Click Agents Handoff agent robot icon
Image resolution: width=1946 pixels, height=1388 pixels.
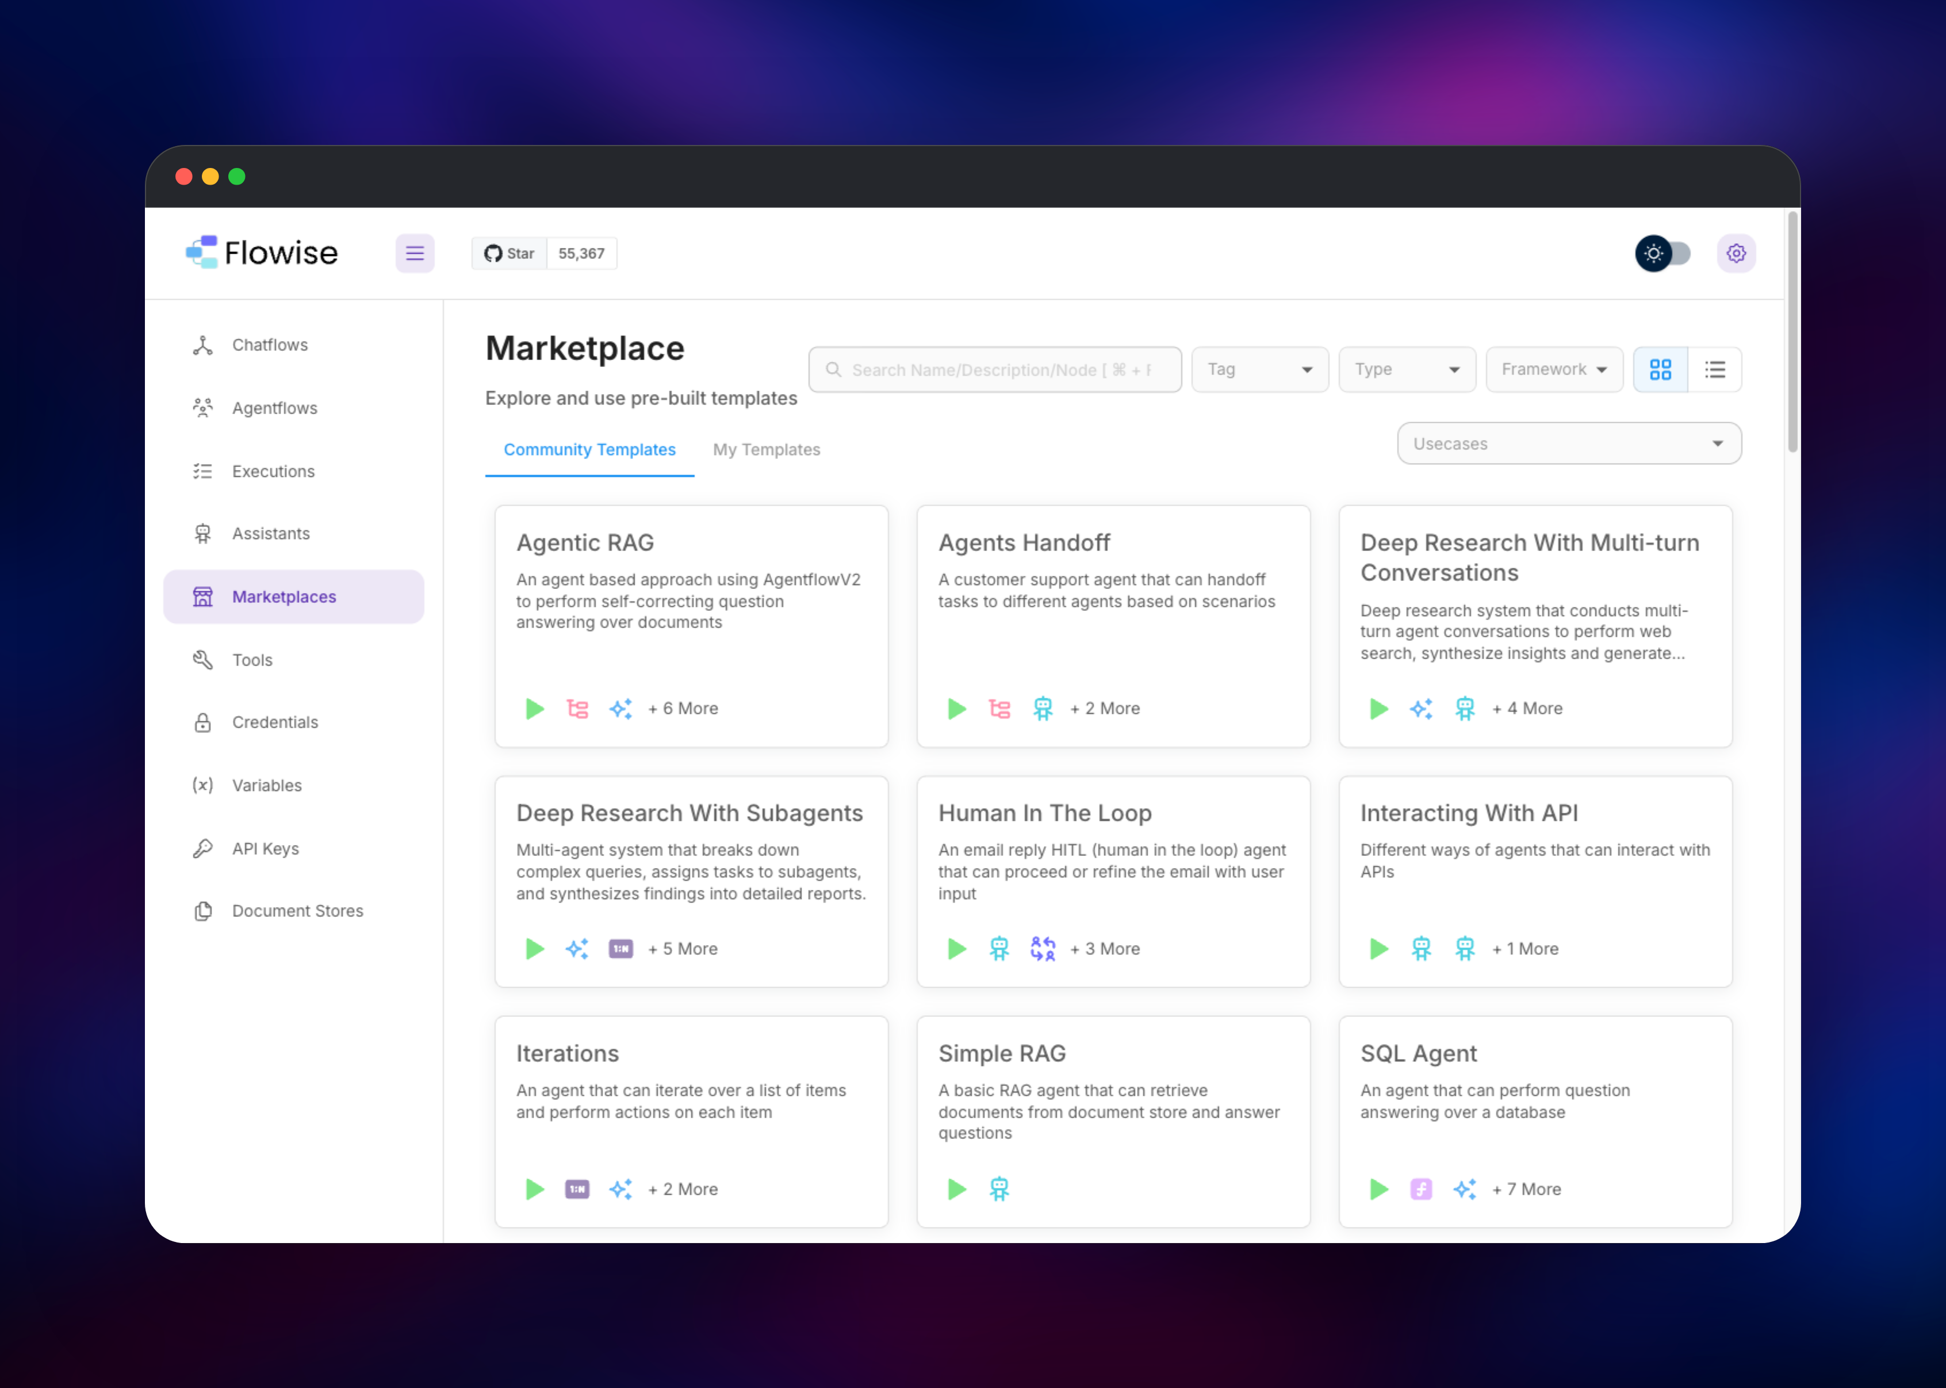1043,709
